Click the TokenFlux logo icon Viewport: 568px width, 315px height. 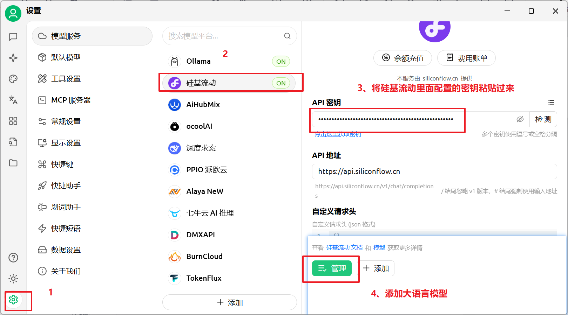pos(175,278)
